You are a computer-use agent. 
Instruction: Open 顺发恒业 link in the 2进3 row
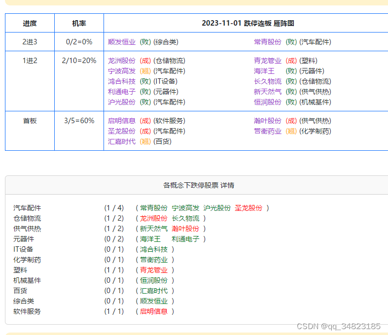tap(122, 42)
